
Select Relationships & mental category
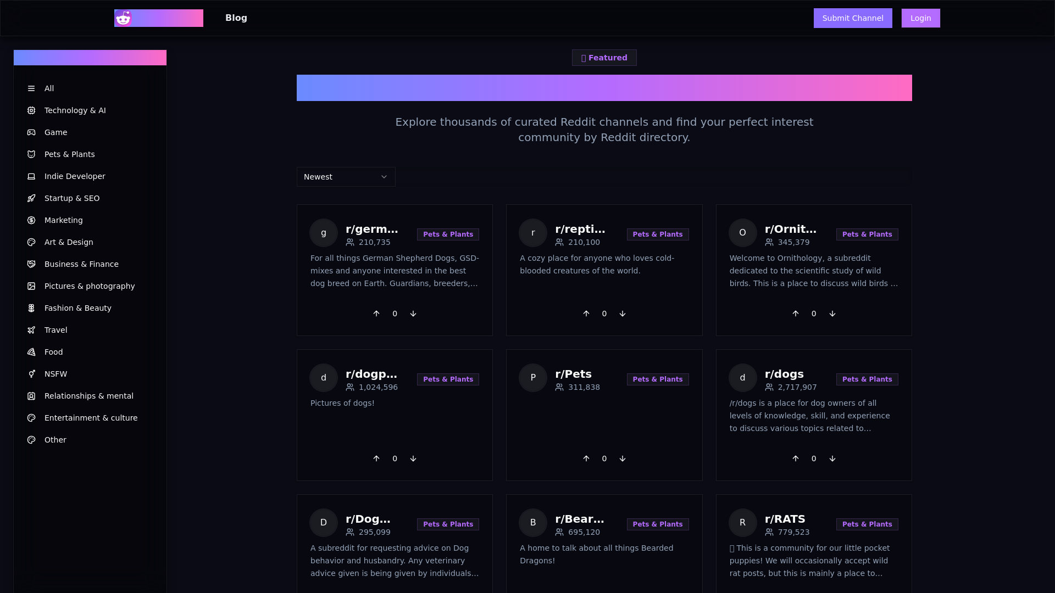pyautogui.click(x=90, y=396)
